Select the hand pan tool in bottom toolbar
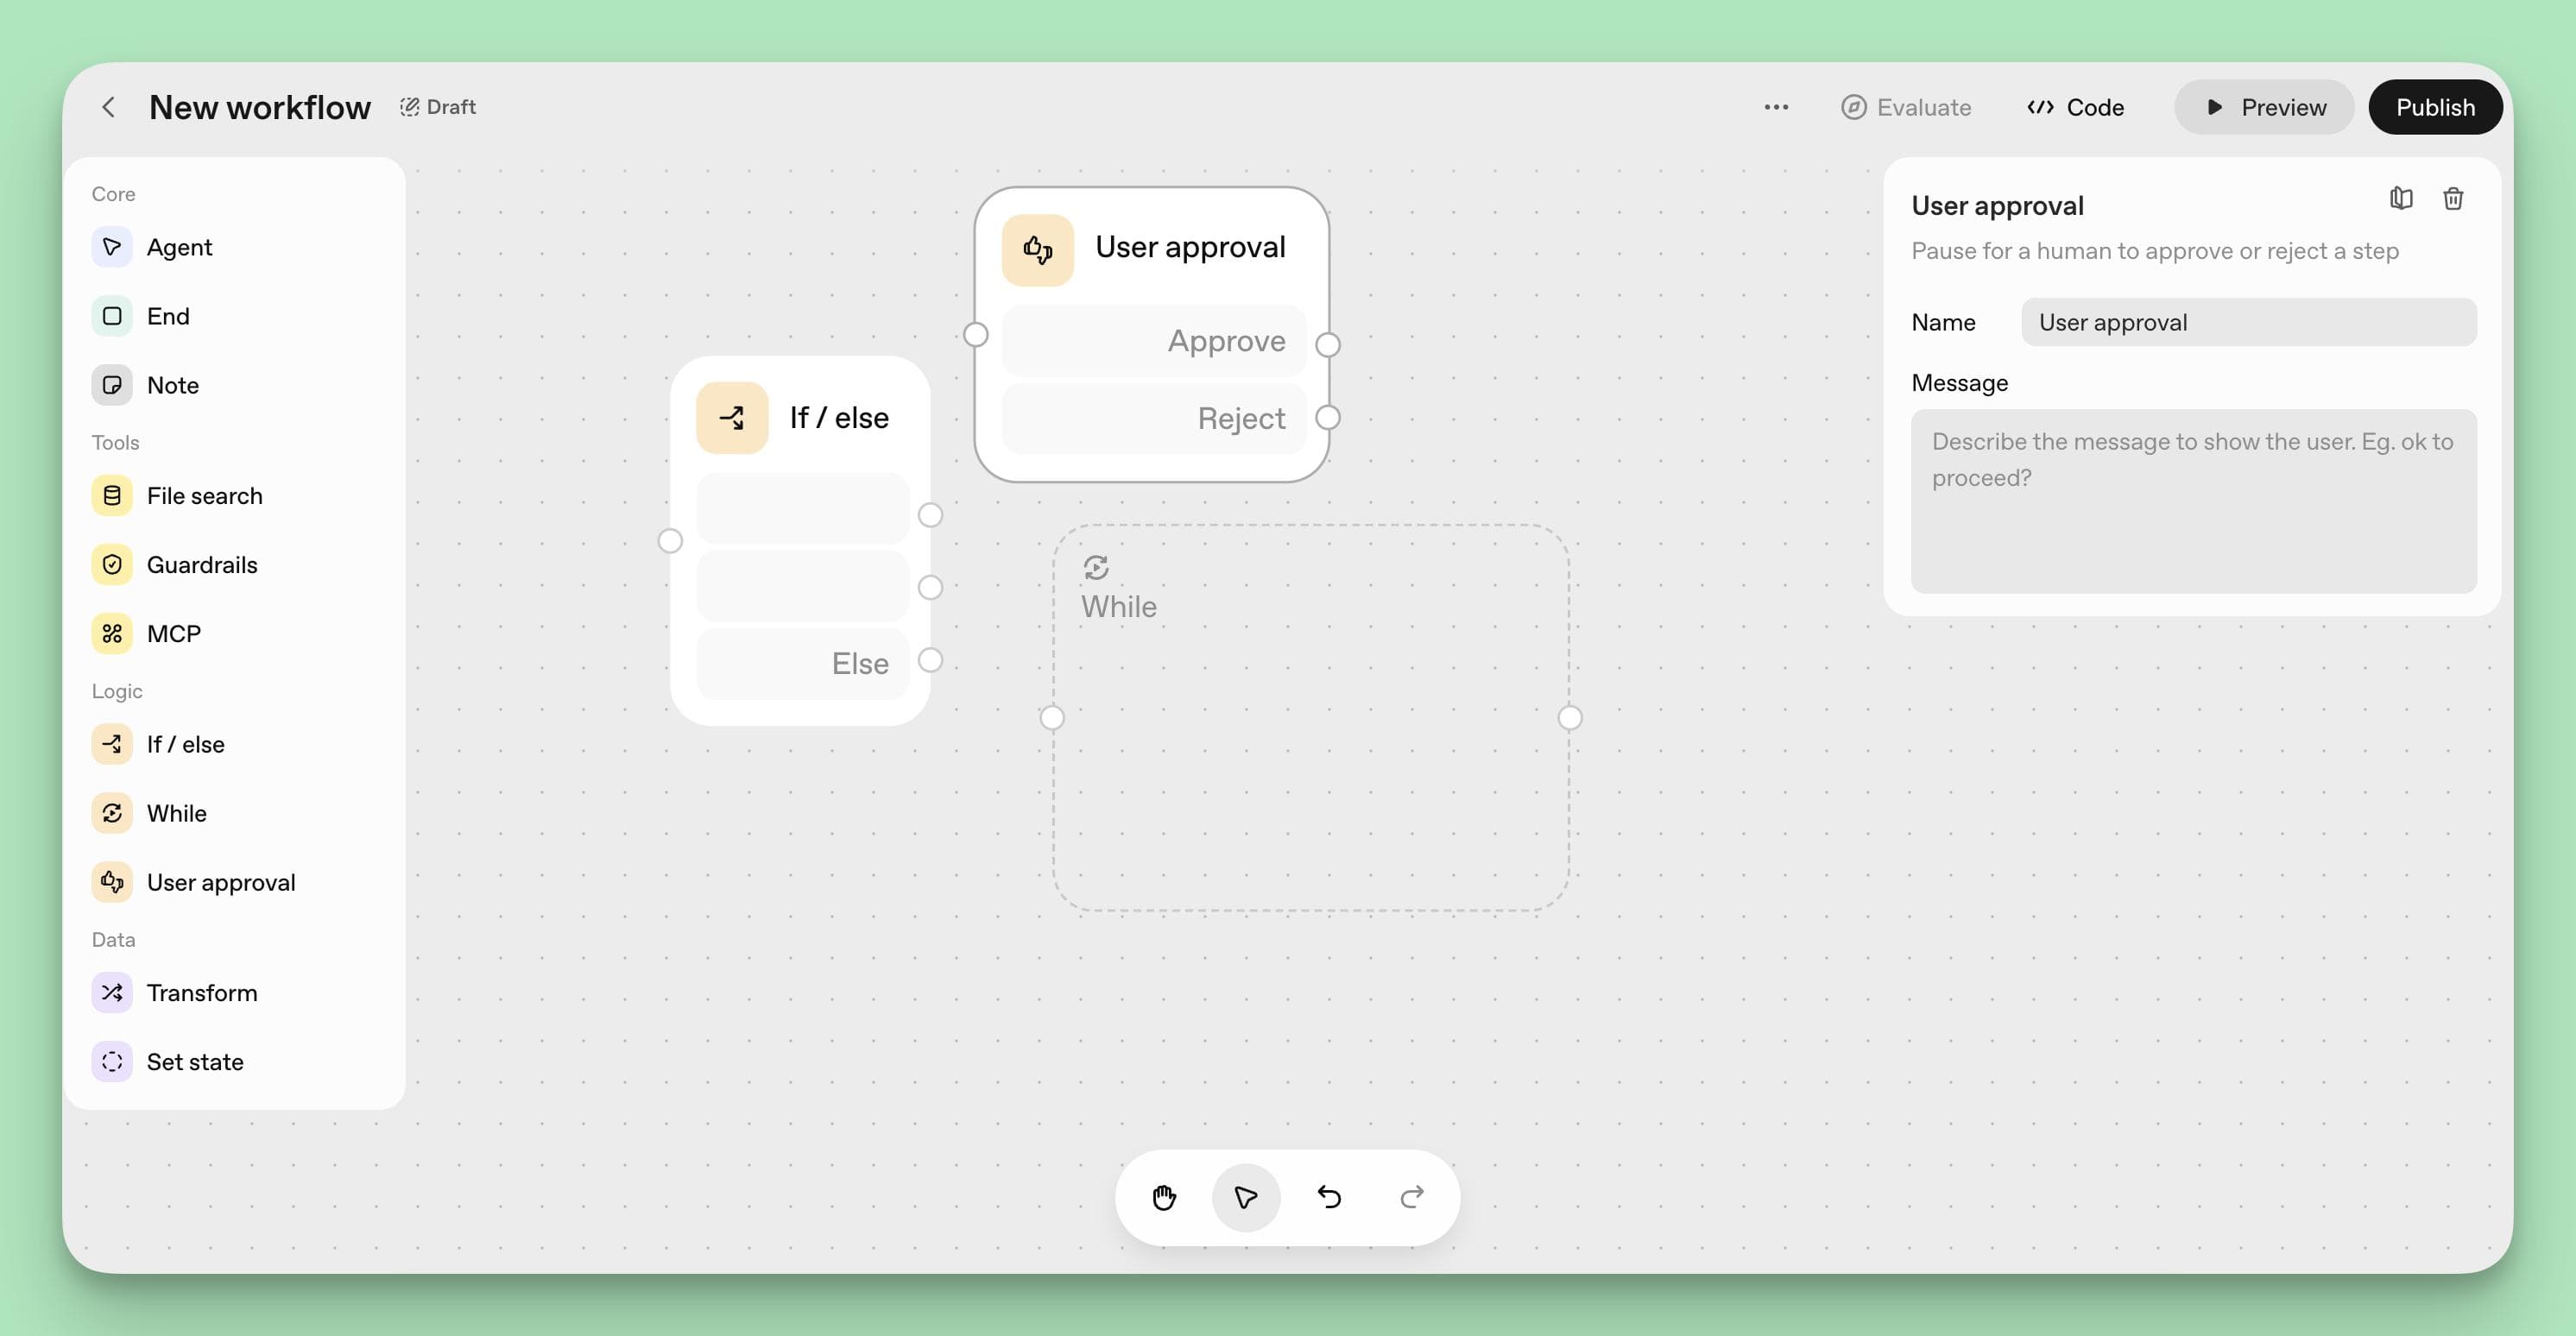This screenshot has height=1336, width=2576. [x=1163, y=1197]
